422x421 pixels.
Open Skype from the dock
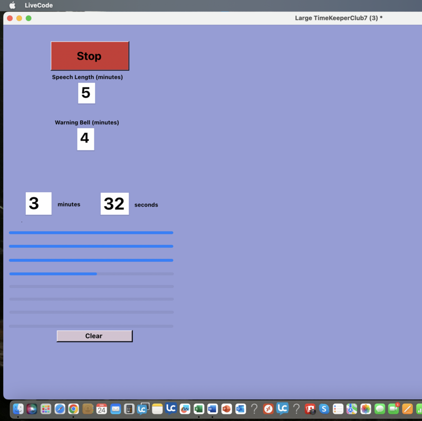pos(324,409)
